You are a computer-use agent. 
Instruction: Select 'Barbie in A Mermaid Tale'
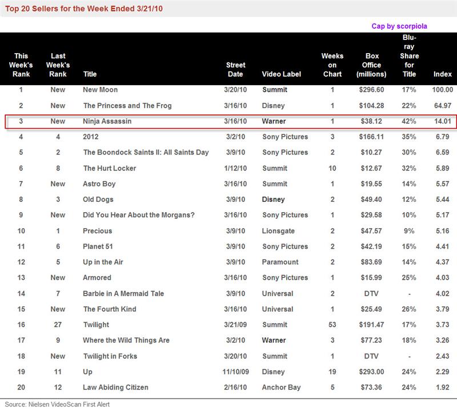[123, 293]
